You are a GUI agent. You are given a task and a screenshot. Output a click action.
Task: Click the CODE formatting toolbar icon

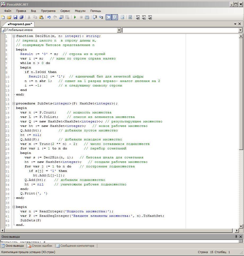pos(130,17)
